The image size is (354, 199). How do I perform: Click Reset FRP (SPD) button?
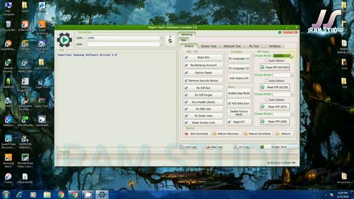pos(275,107)
